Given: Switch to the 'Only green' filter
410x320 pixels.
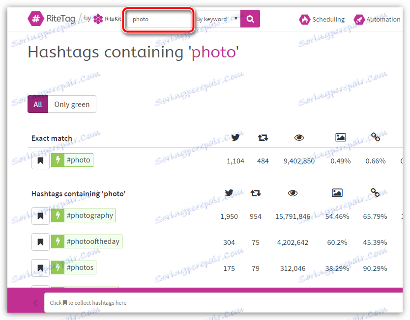Looking at the screenshot, I should 72,104.
